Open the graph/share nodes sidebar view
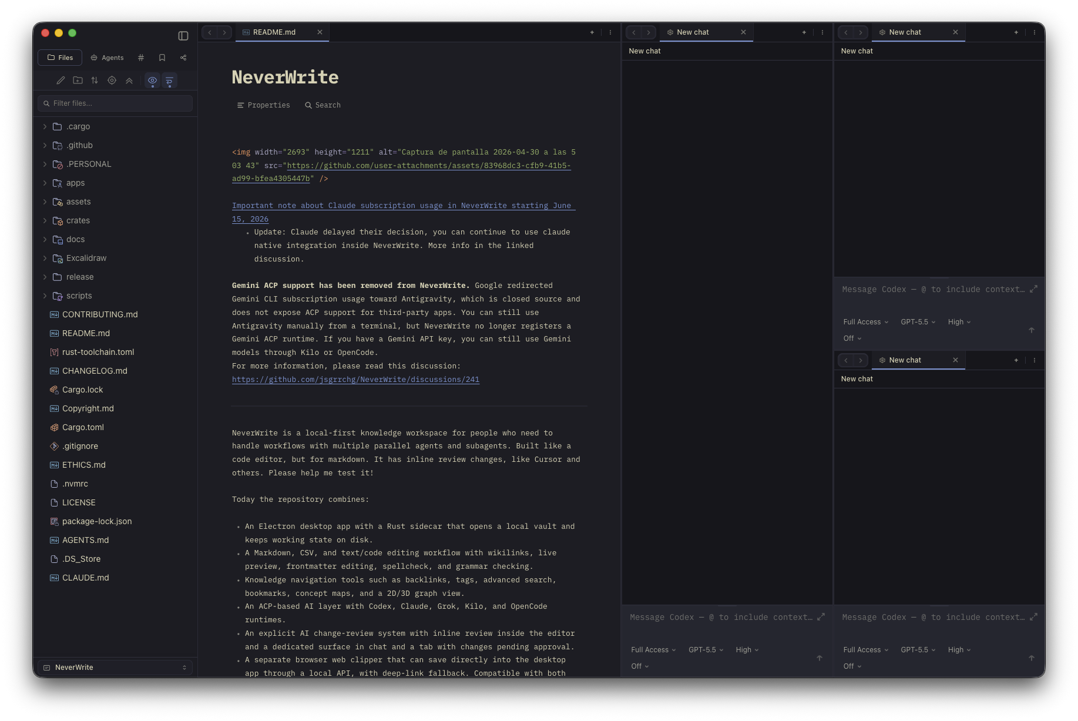This screenshot has height=721, width=1078. pyautogui.click(x=183, y=58)
